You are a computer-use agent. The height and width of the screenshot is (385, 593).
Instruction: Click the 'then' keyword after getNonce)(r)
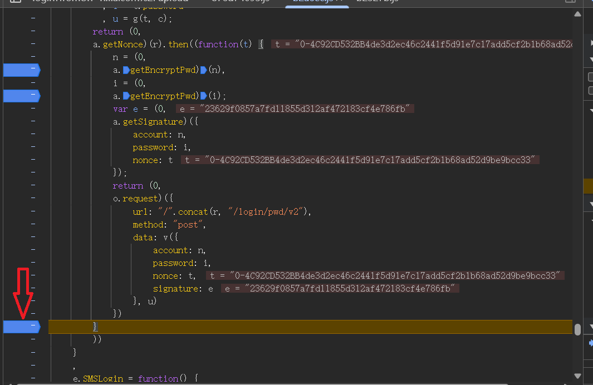tap(178, 45)
